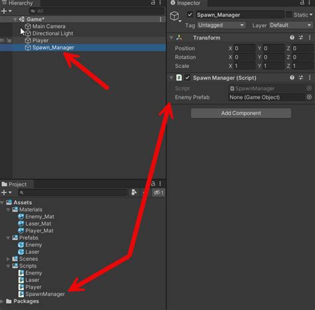
Task: Collapse the Spawn Manager script component
Action: [171, 78]
